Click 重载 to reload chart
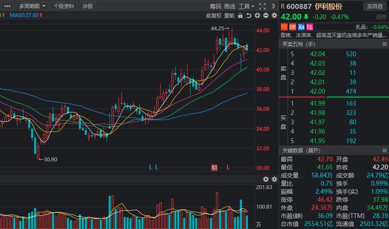Viewport: 389px width, 229px height. [229, 16]
